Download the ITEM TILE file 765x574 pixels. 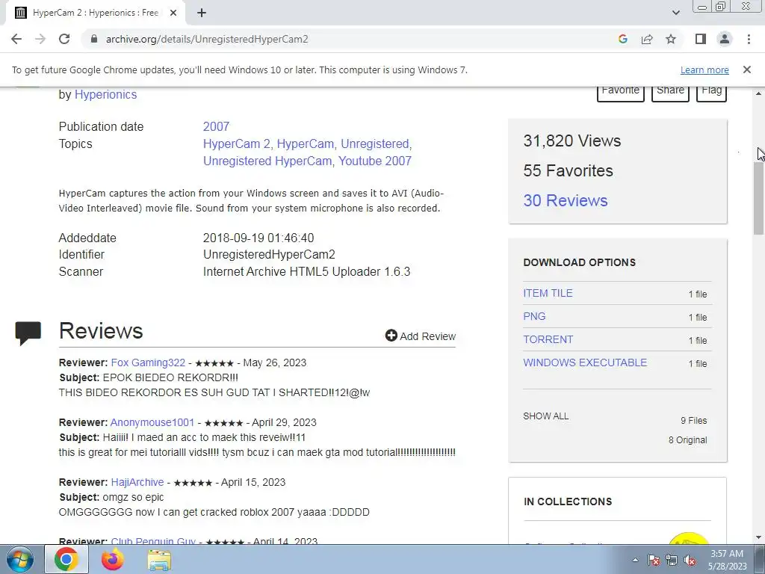548,293
